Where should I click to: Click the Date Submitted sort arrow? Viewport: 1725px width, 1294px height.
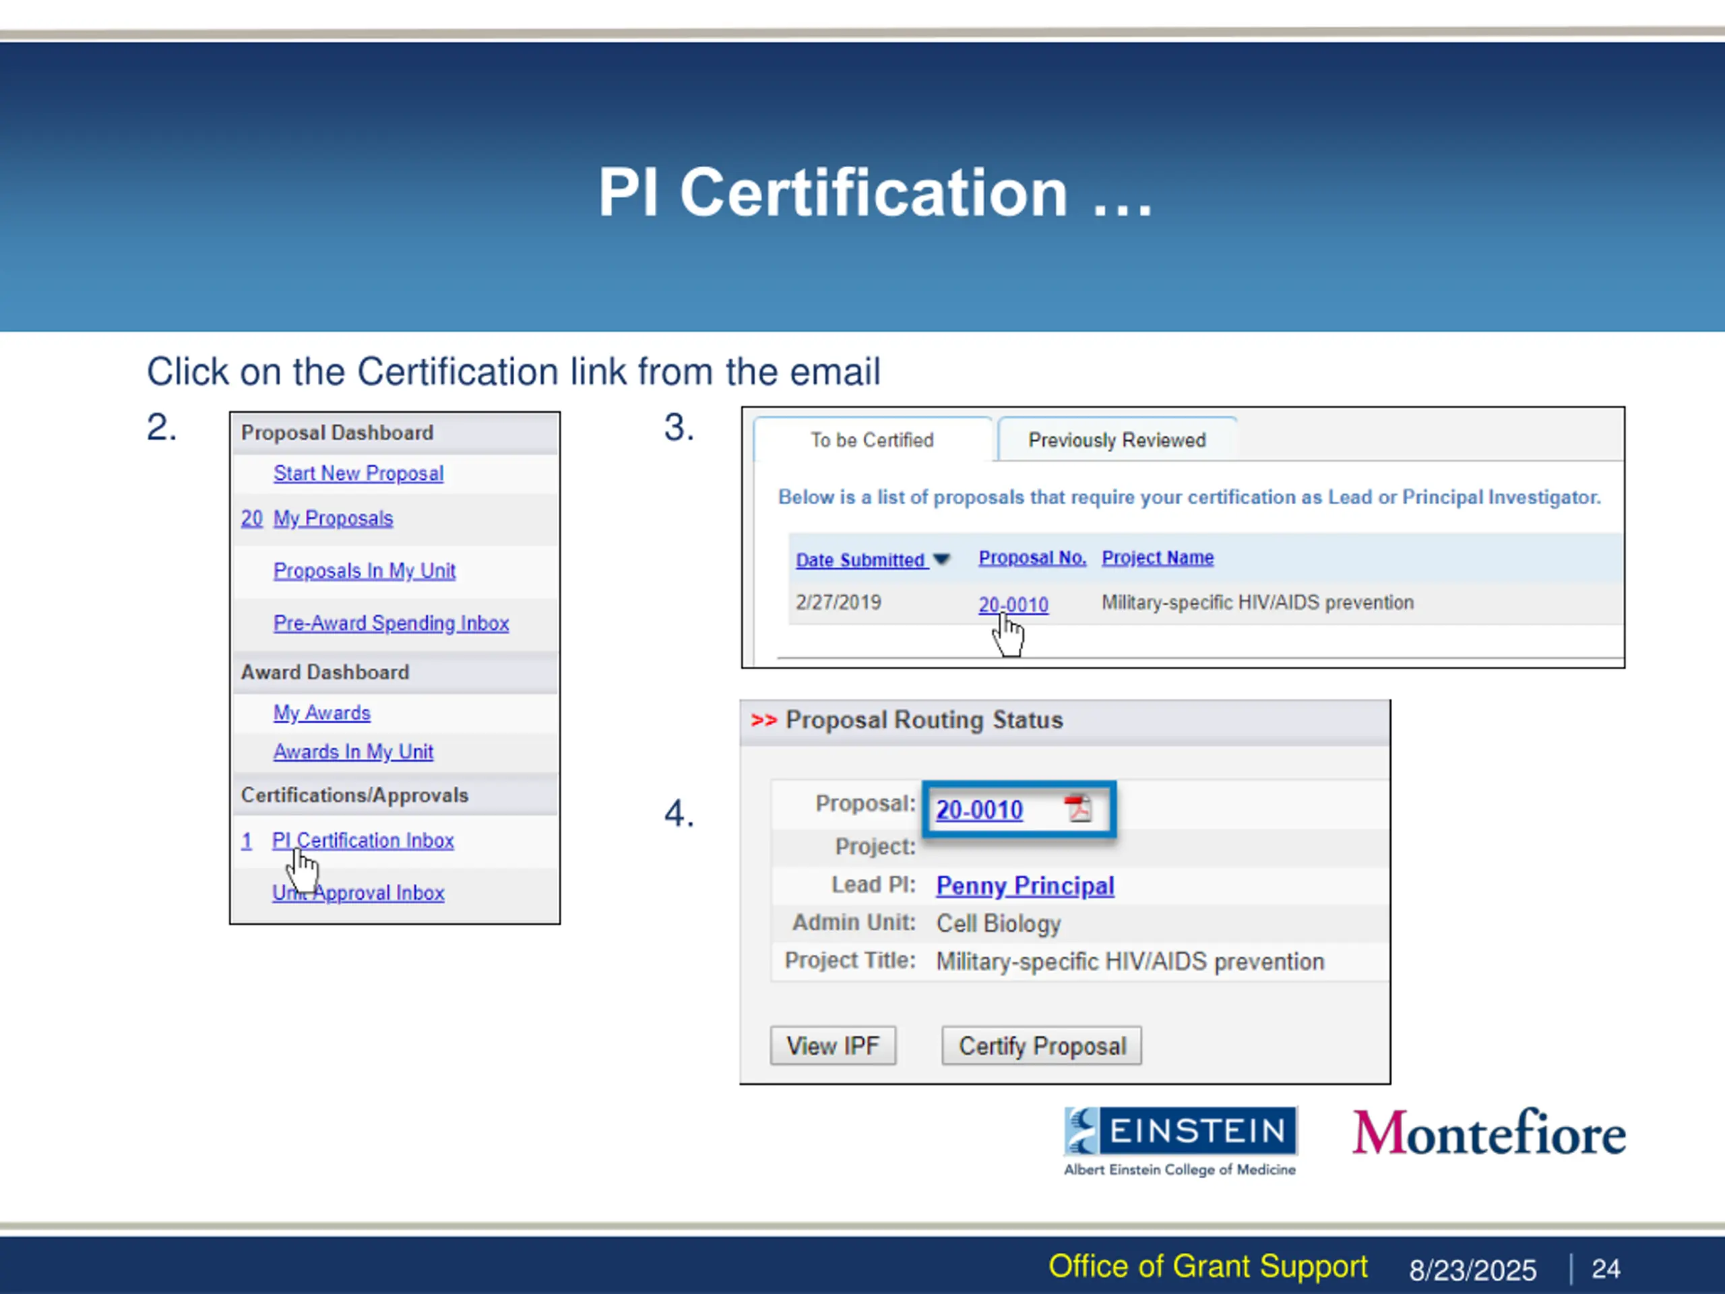pyautogui.click(x=941, y=559)
